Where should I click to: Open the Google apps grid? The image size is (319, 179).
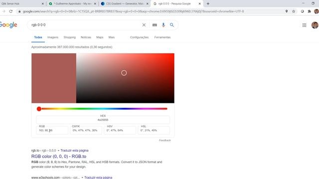point(305,25)
